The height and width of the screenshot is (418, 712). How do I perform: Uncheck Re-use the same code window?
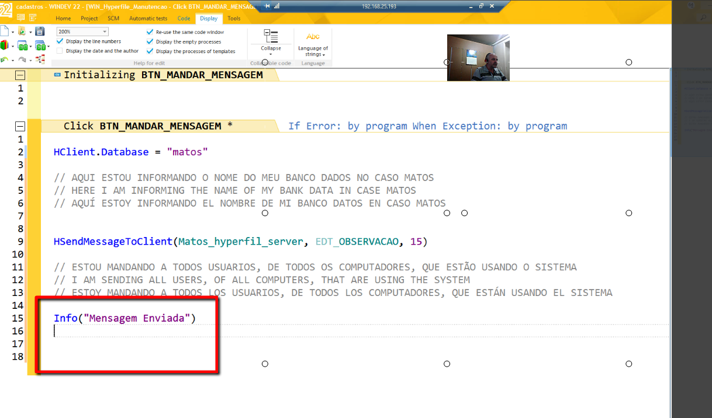tap(150, 32)
